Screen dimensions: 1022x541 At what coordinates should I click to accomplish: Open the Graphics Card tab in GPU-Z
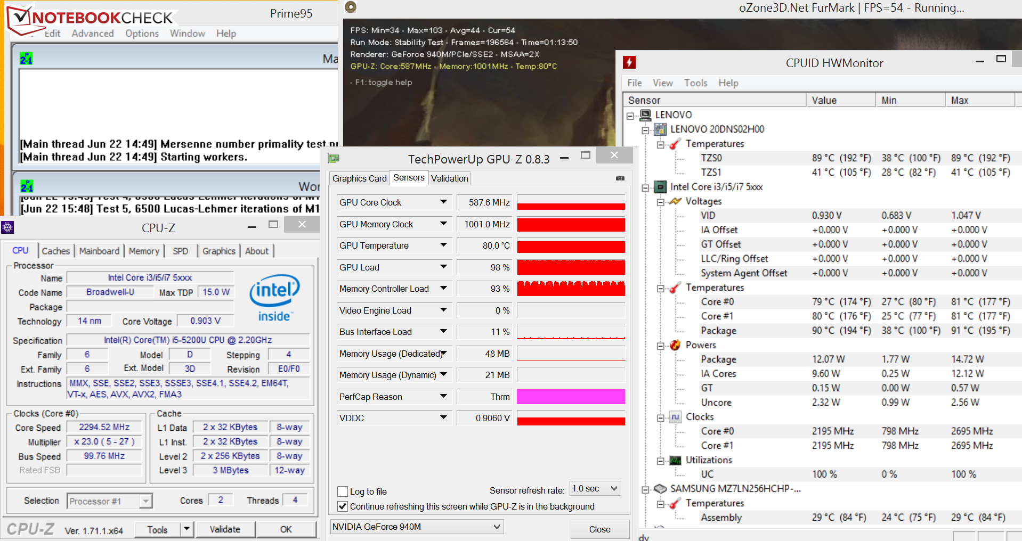[360, 178]
